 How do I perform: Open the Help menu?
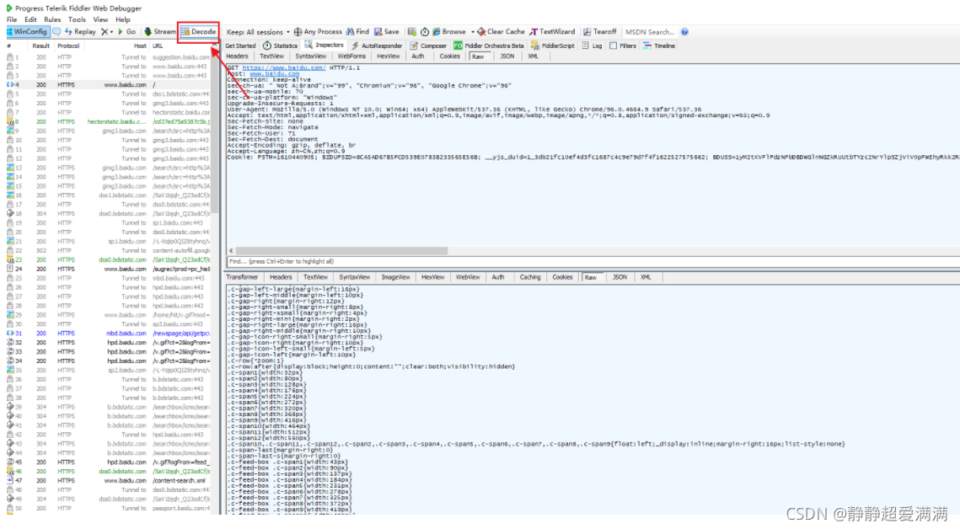122,19
